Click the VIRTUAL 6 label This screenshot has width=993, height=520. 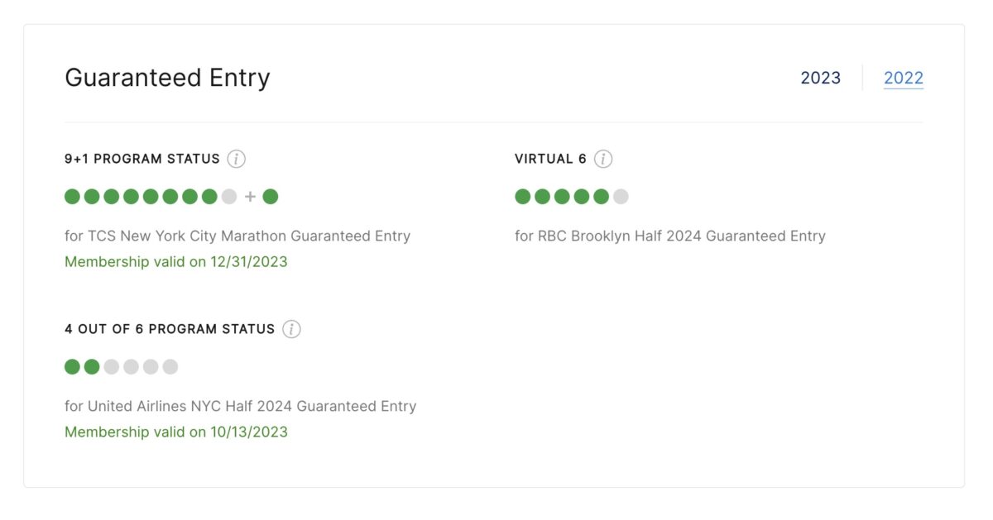coord(550,159)
